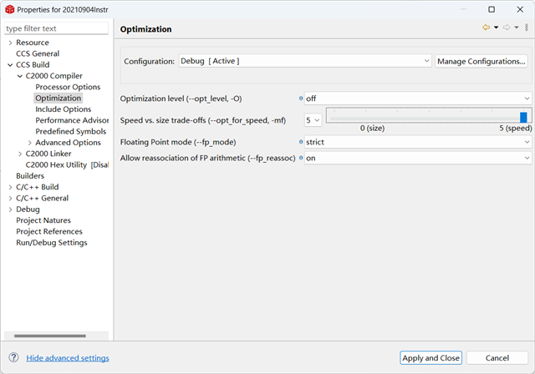Viewport: 535px width, 374px height.
Task: Collapse the C2000 Compiler tree node
Action: pyautogui.click(x=20, y=76)
